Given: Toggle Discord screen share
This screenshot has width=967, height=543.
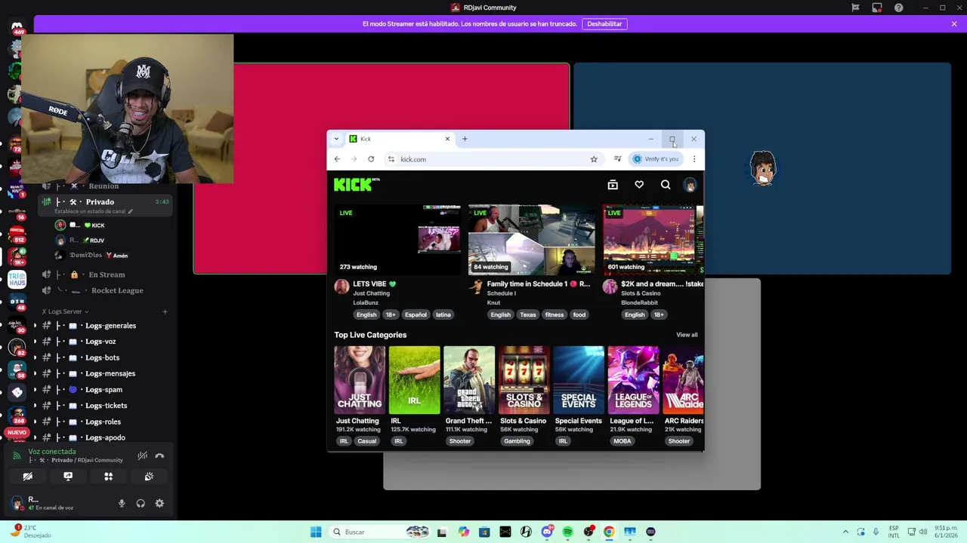Looking at the screenshot, I should (68, 477).
